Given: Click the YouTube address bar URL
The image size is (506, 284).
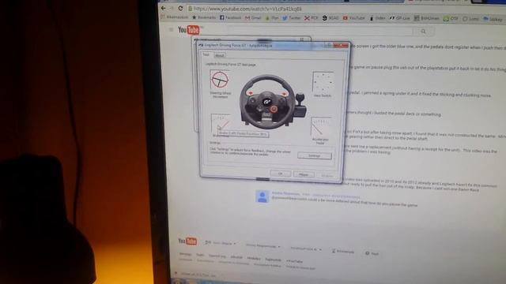Looking at the screenshot, I should point(247,9).
